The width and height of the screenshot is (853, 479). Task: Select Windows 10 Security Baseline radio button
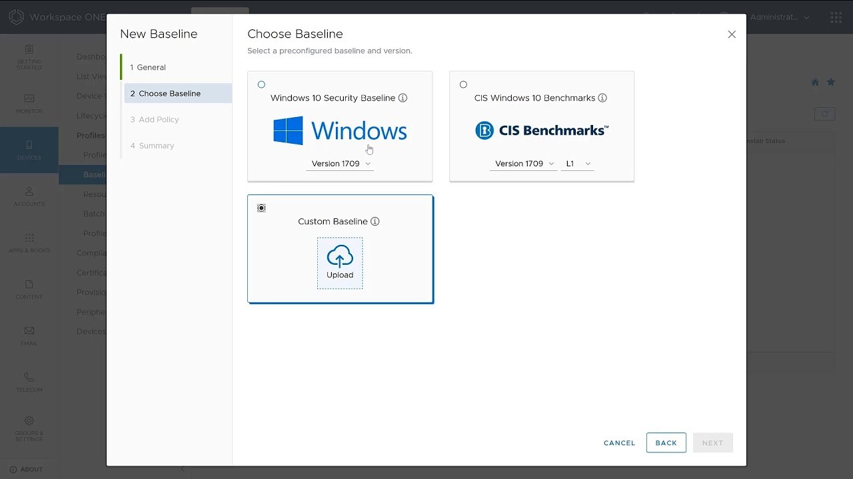[261, 84]
